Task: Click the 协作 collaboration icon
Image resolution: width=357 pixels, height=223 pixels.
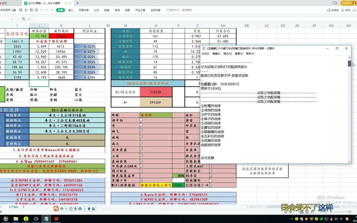Action: 346,10
